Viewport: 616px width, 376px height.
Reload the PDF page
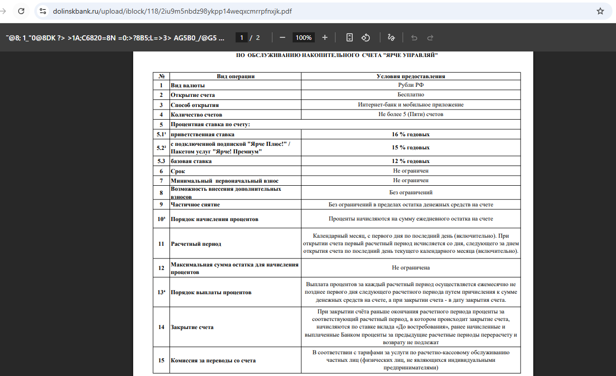(21, 11)
